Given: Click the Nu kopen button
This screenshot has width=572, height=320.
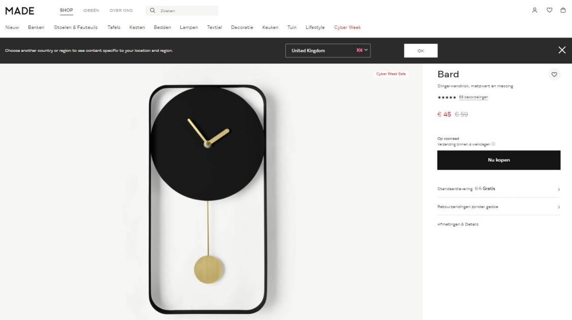Looking at the screenshot, I should (x=499, y=160).
